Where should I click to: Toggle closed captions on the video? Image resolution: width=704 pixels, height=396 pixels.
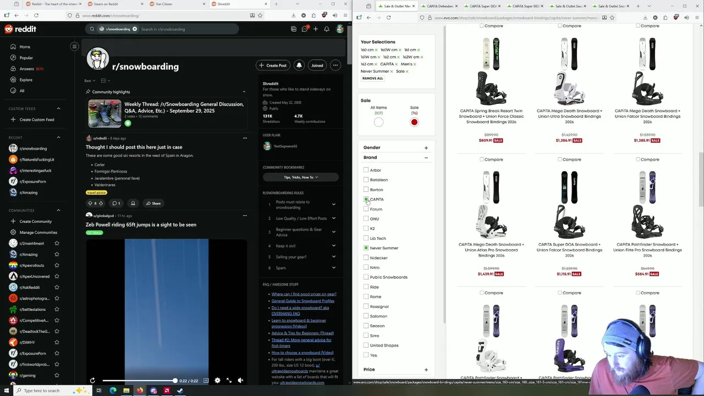coord(206,381)
